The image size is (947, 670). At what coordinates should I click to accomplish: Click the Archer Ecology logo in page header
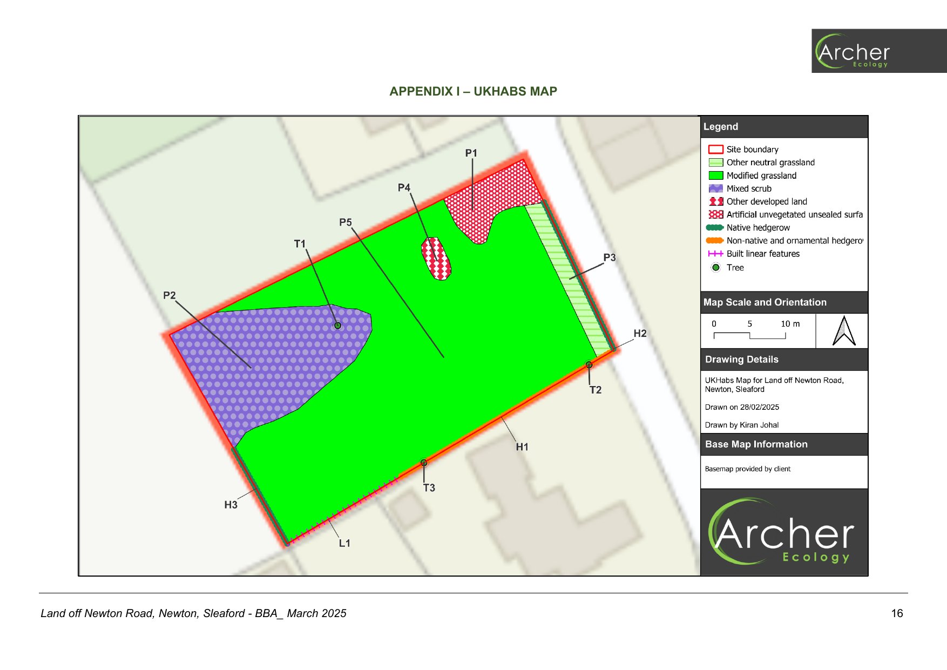click(878, 51)
